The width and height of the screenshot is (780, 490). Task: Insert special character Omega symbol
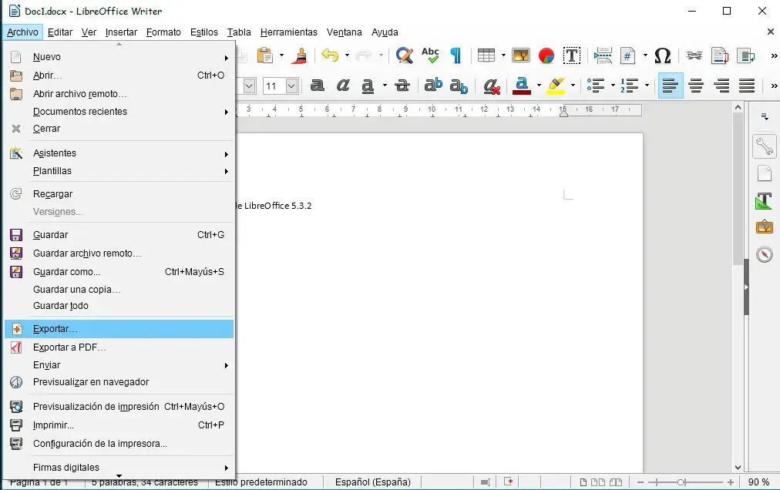click(663, 55)
